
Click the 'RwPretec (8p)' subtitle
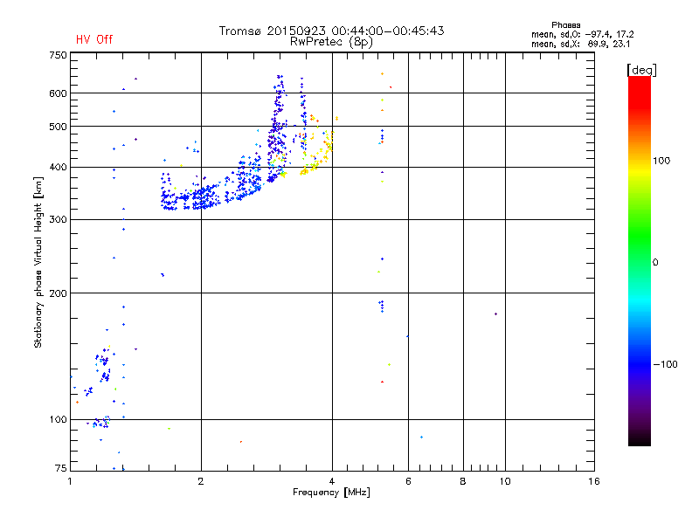click(x=331, y=42)
